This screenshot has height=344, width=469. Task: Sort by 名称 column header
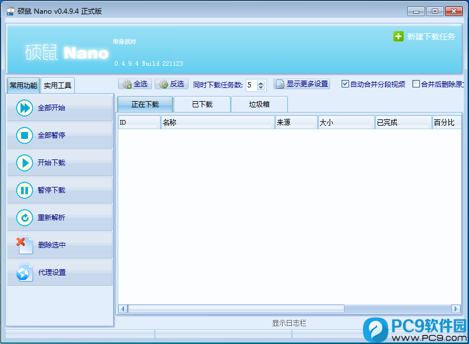point(218,122)
